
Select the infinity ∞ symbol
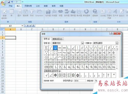coord(64,48)
